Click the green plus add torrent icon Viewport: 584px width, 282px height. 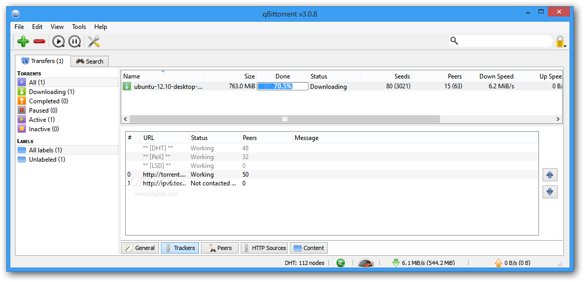tap(23, 41)
